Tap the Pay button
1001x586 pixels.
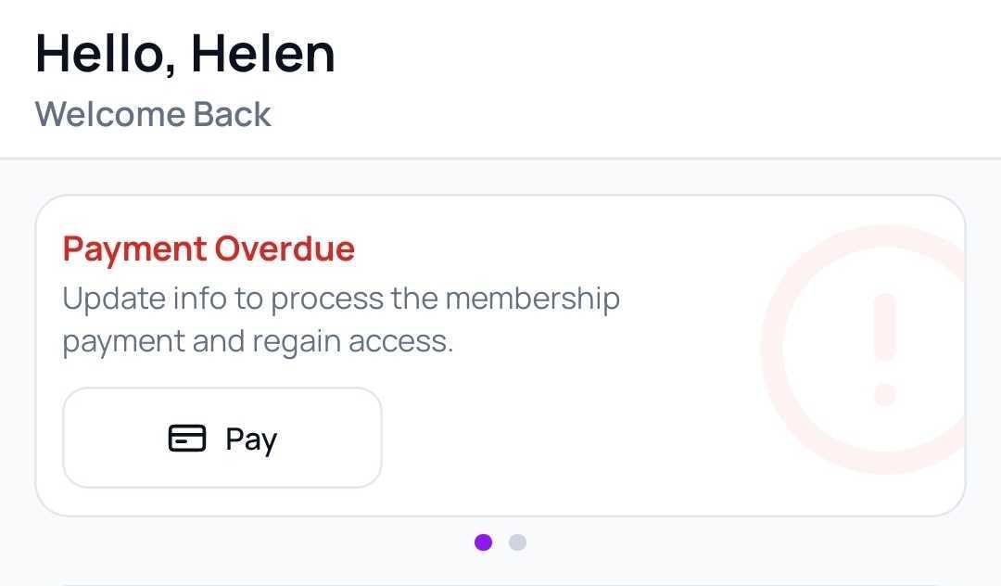pyautogui.click(x=222, y=438)
